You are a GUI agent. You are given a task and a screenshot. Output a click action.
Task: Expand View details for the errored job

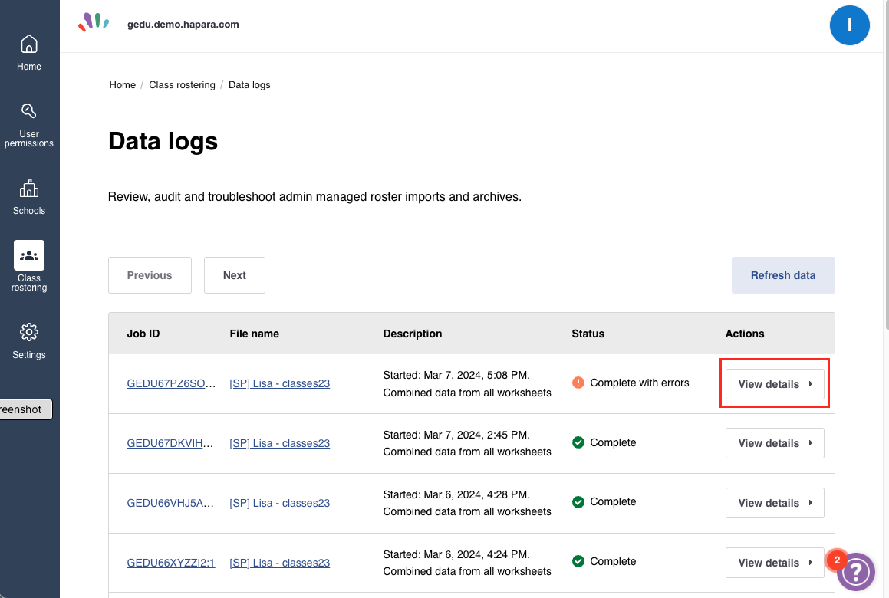click(775, 384)
